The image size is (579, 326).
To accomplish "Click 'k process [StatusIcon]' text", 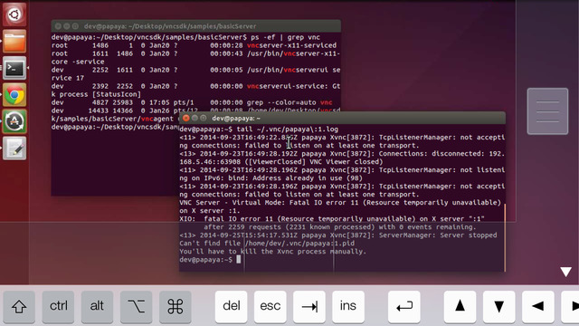I will click(96, 94).
